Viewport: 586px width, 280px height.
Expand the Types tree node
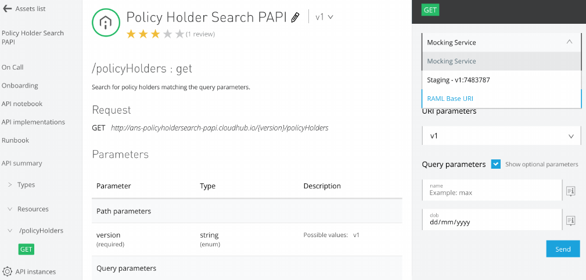click(x=10, y=185)
